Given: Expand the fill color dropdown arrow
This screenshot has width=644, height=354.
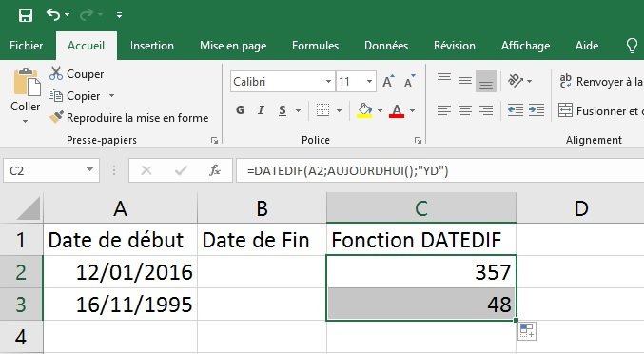Looking at the screenshot, I should [x=380, y=110].
